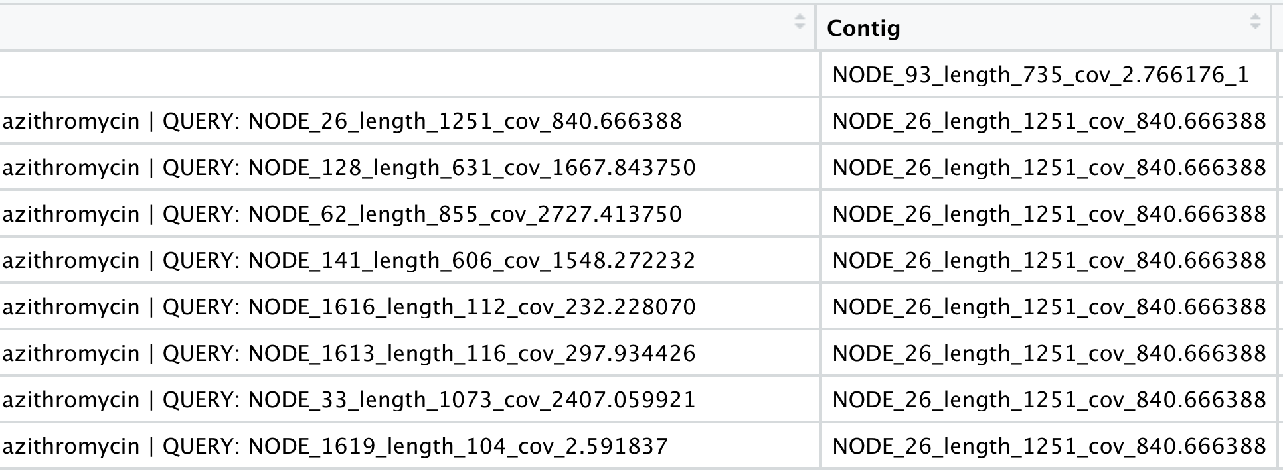The height and width of the screenshot is (475, 1283).
Task: Click the Contig column header label
Action: (863, 29)
